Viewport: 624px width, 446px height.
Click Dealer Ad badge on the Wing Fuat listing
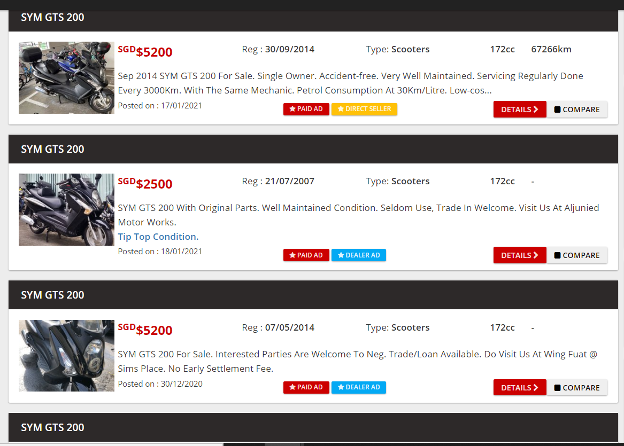[x=358, y=387]
